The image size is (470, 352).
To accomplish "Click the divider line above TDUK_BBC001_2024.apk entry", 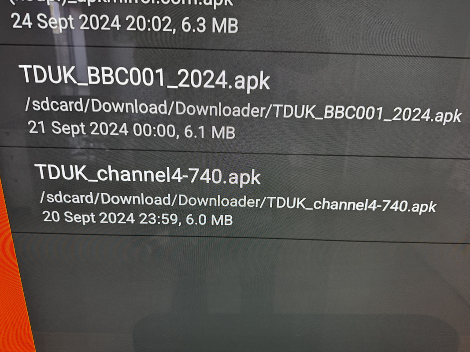I will click(x=235, y=51).
